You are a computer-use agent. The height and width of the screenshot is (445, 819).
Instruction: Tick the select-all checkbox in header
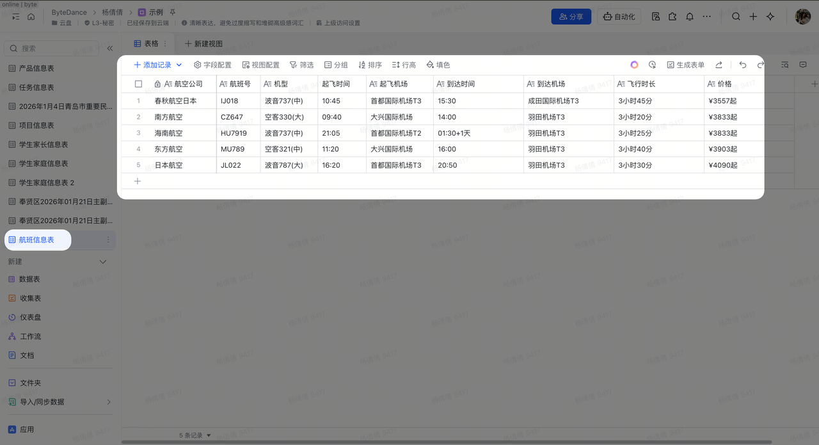pos(138,84)
